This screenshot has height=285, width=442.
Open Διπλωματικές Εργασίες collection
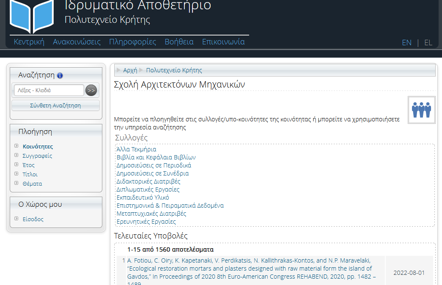tap(148, 189)
